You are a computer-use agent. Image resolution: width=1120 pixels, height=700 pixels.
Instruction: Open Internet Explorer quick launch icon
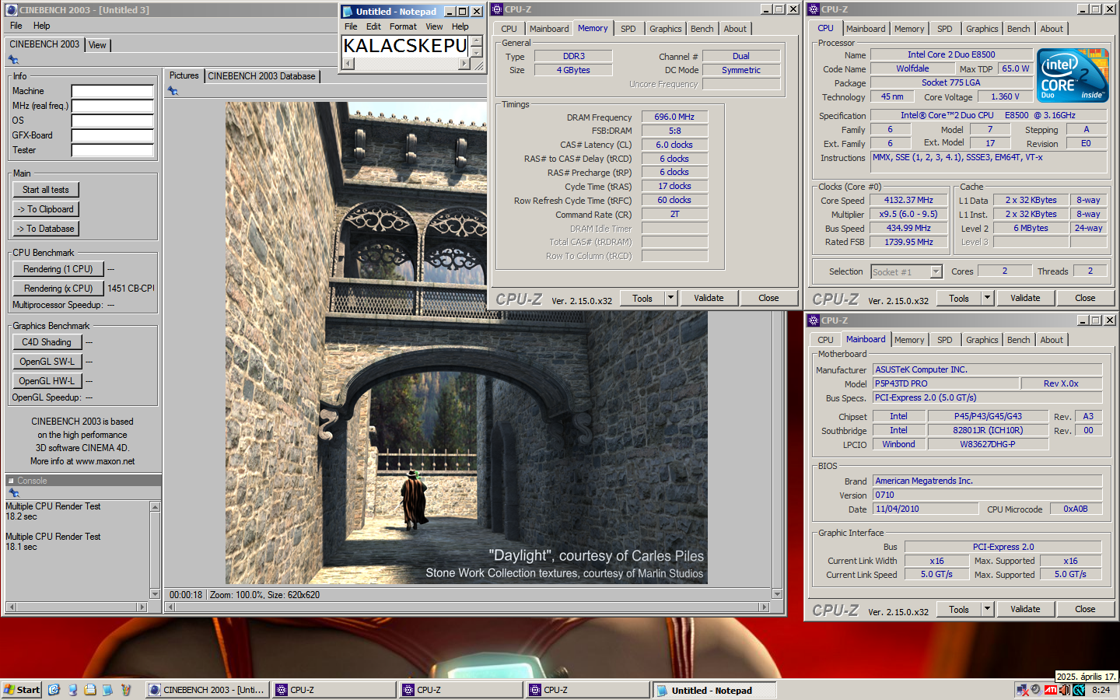click(x=54, y=690)
